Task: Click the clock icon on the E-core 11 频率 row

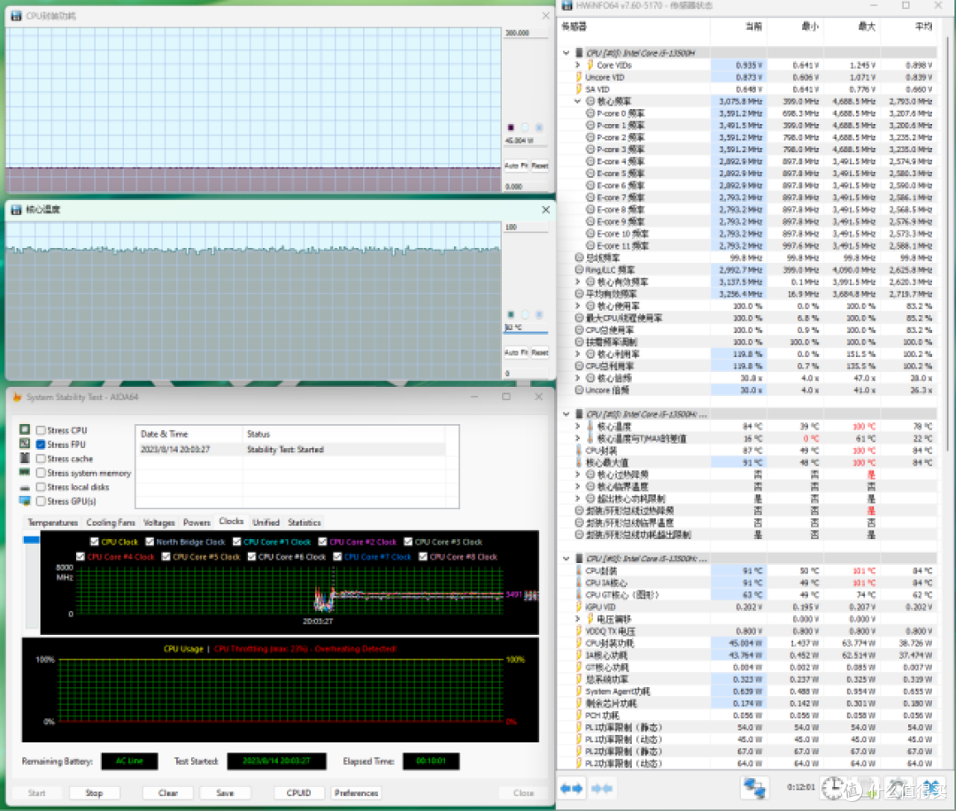Action: 590,246
